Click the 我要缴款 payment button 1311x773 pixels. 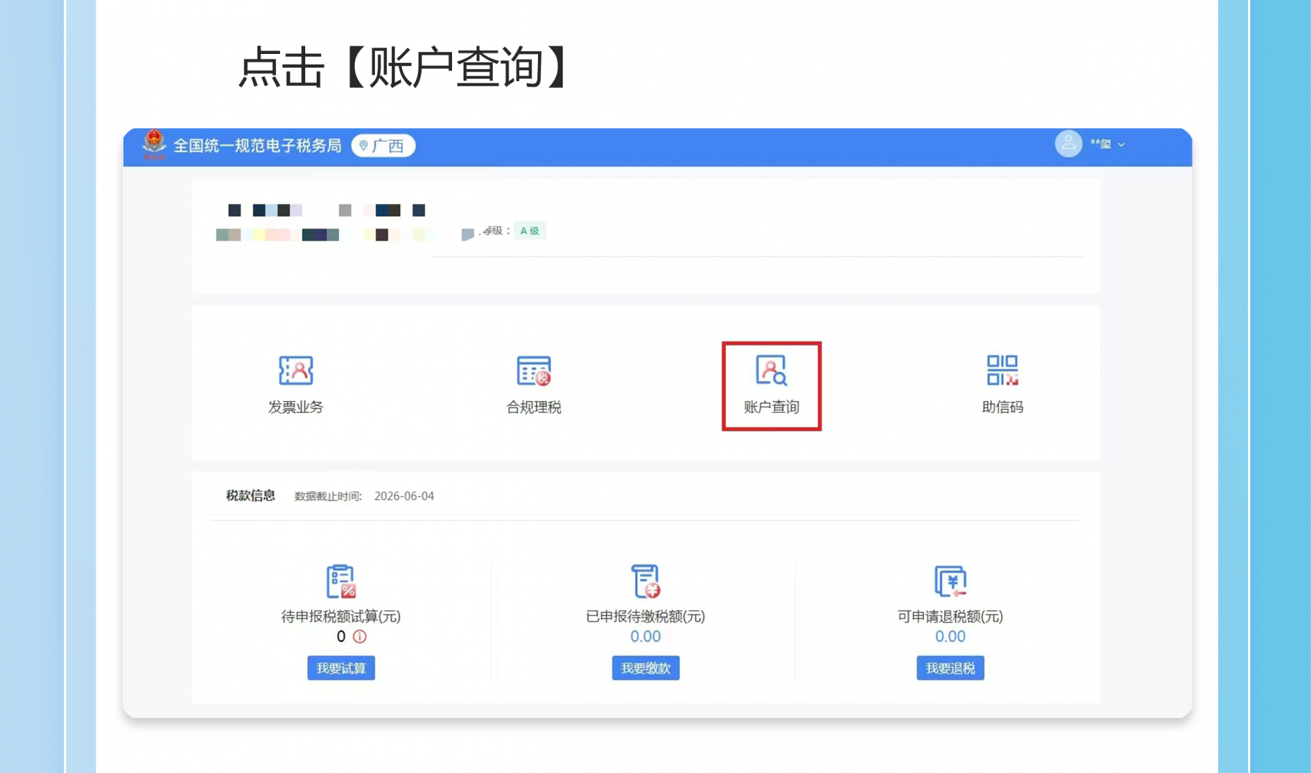pos(645,668)
